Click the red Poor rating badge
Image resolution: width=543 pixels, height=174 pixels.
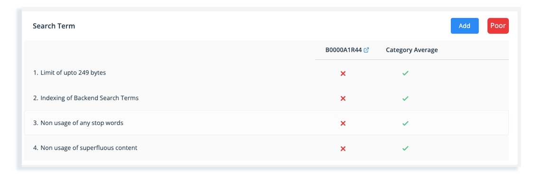[x=498, y=26]
